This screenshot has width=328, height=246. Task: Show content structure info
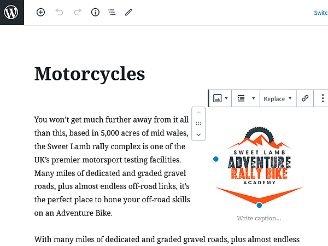tap(95, 13)
